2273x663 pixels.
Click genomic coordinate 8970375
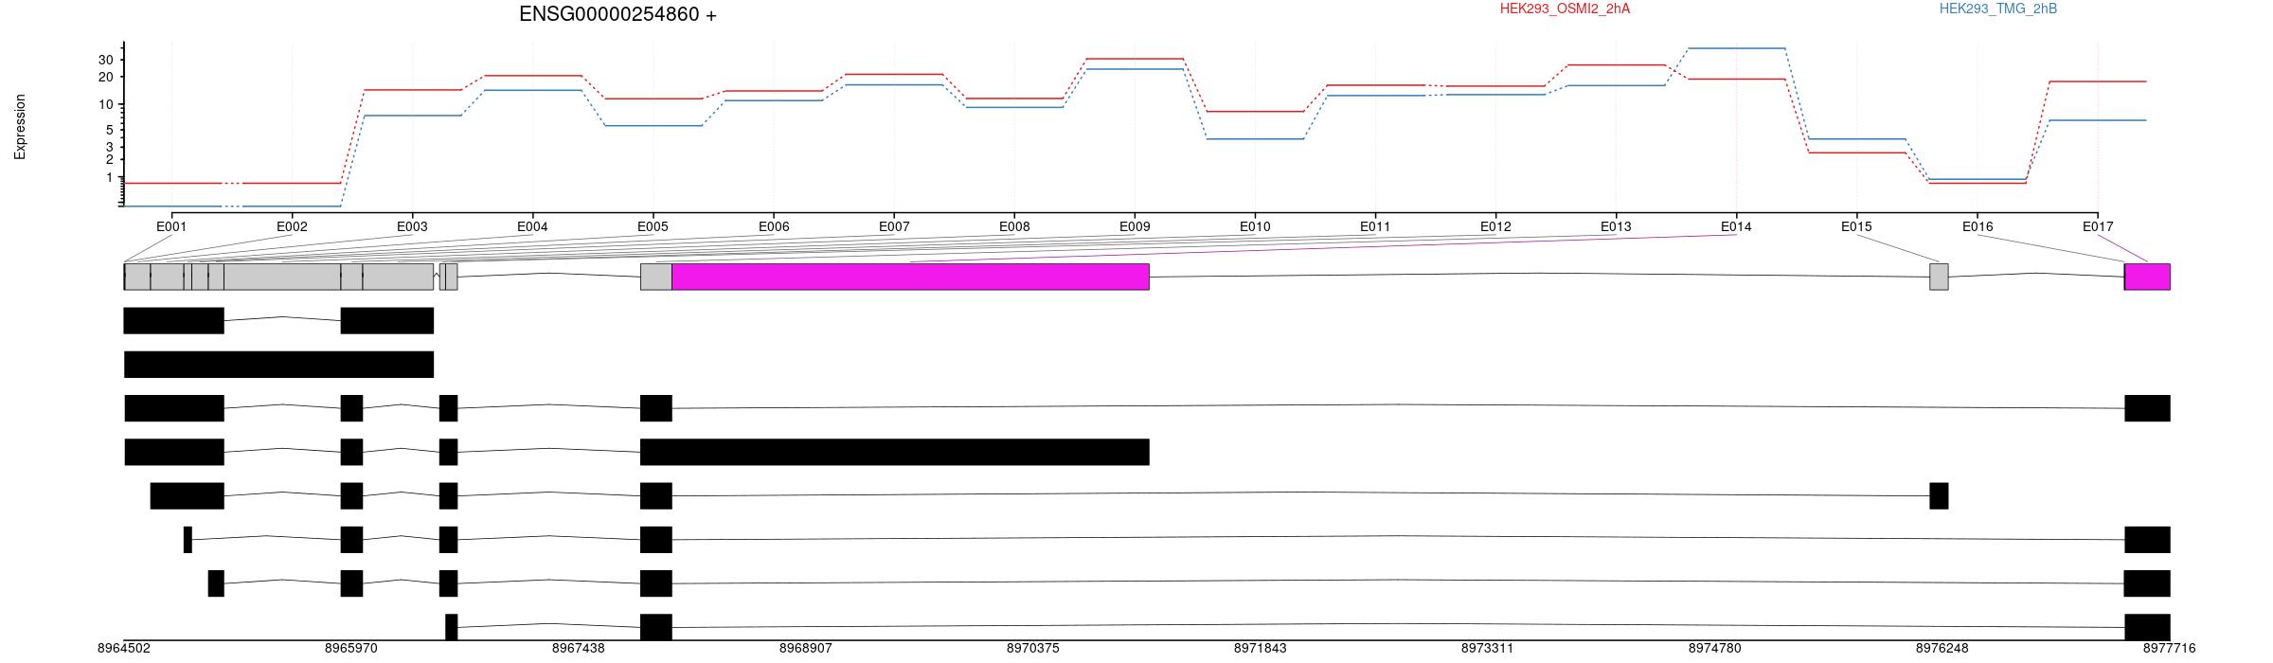[1033, 649]
